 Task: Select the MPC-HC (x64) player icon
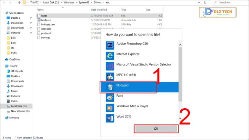(110, 77)
